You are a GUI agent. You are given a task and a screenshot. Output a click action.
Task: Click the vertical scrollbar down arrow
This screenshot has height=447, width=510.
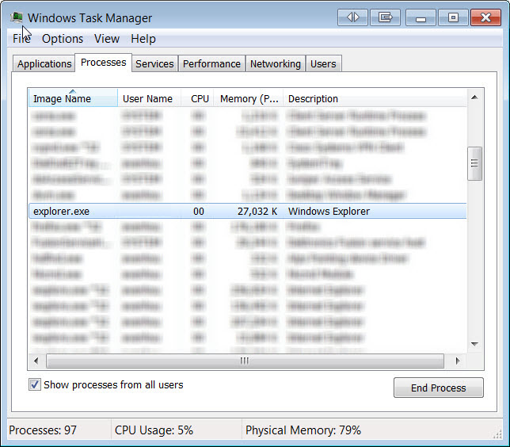[x=474, y=344]
